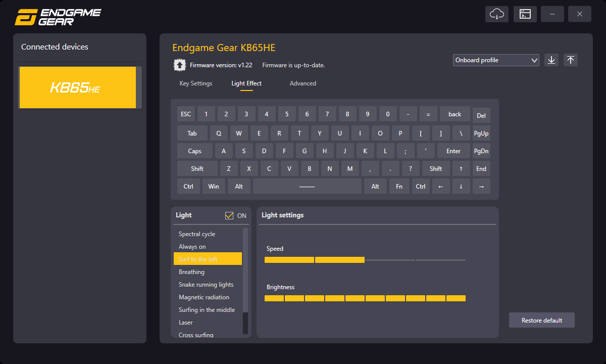The width and height of the screenshot is (606, 364).
Task: Click the equals sign key
Action: pos(428,114)
